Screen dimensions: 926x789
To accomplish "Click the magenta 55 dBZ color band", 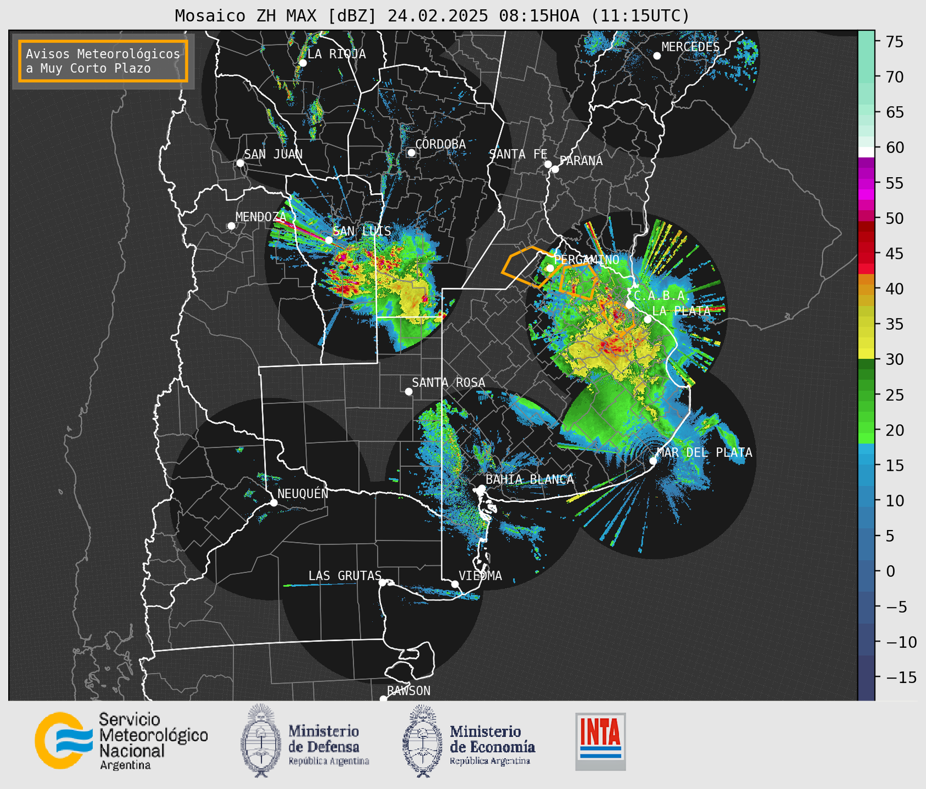I will pyautogui.click(x=866, y=183).
